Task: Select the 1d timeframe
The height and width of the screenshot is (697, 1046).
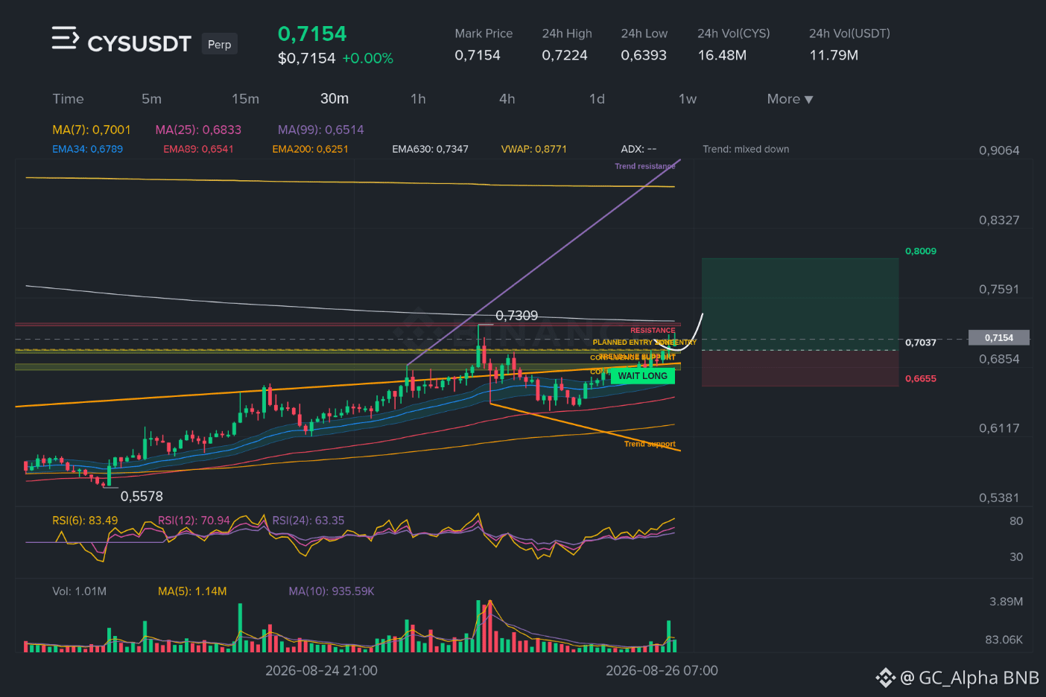Action: pyautogui.click(x=597, y=99)
